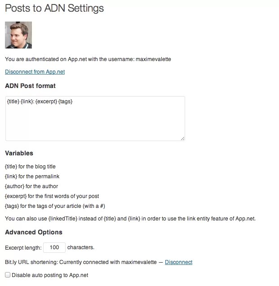
Task: Click the {title} blog title variable line
Action: (30, 167)
